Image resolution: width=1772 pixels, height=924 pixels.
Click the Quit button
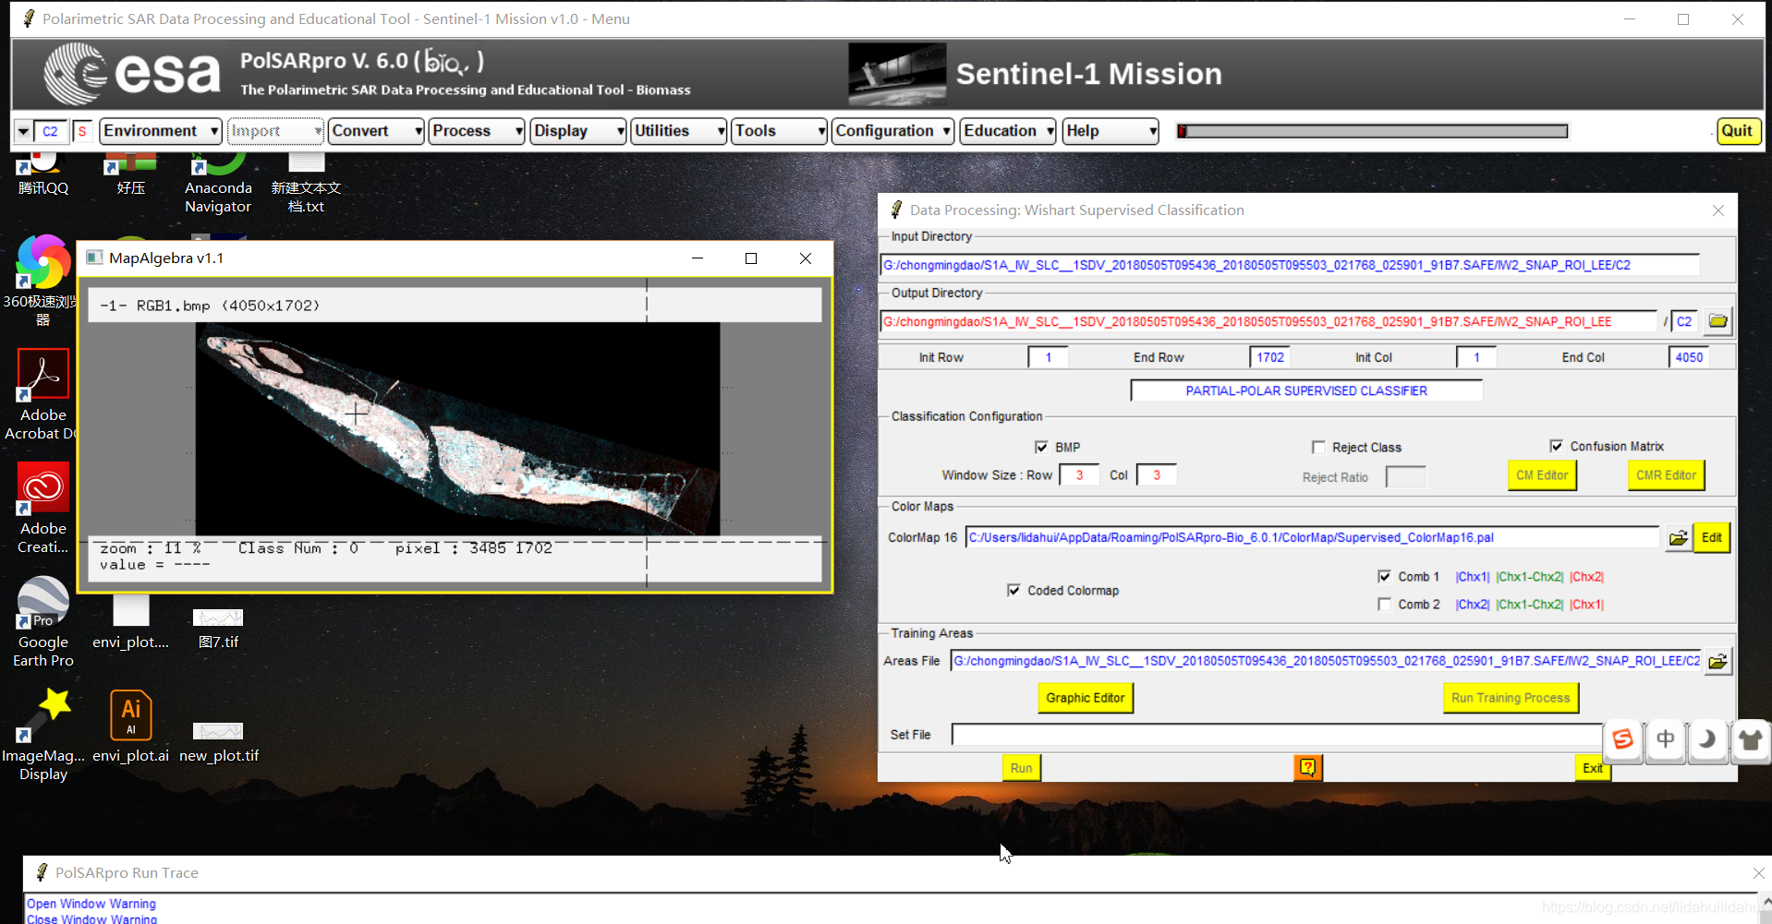coord(1737,131)
